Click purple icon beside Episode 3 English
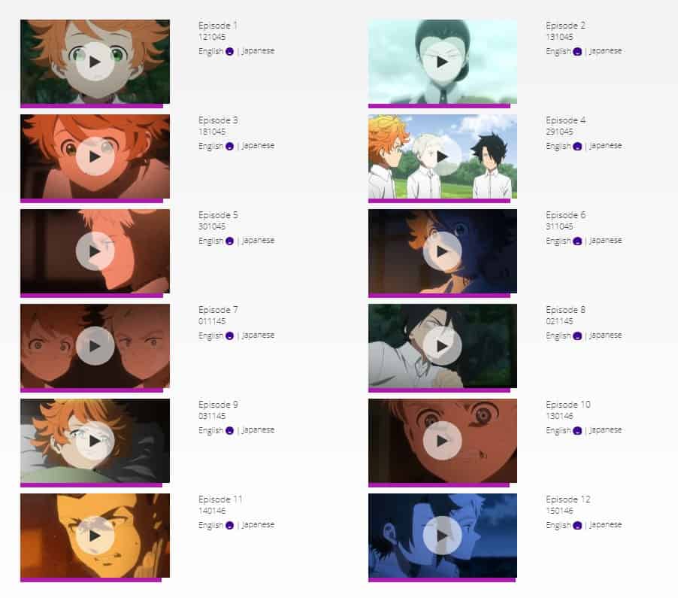Image resolution: width=678 pixels, height=598 pixels. pos(229,146)
